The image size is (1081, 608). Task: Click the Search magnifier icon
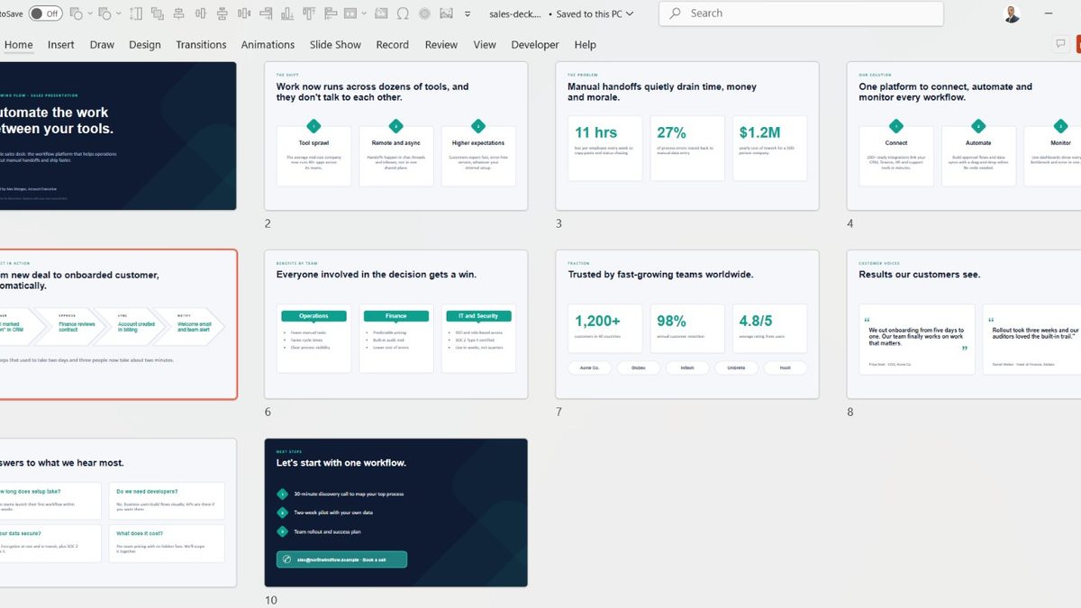pyautogui.click(x=676, y=14)
